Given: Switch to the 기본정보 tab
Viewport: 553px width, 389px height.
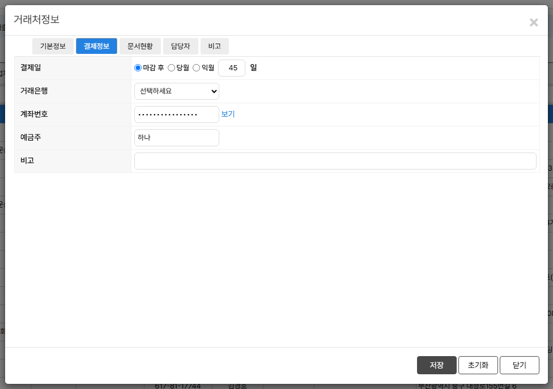Looking at the screenshot, I should (53, 46).
